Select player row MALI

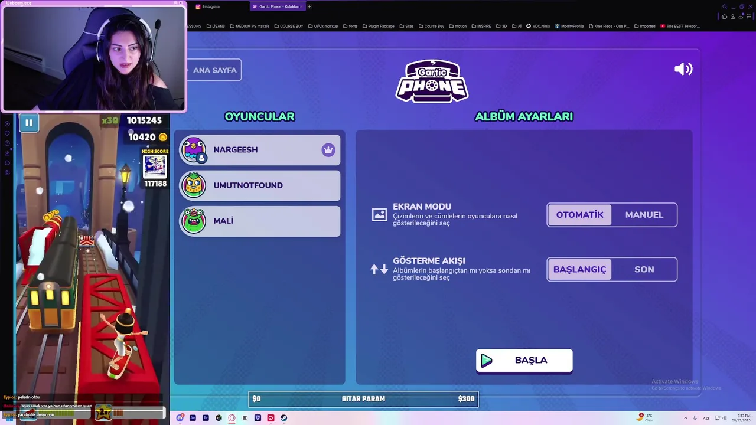click(x=260, y=221)
